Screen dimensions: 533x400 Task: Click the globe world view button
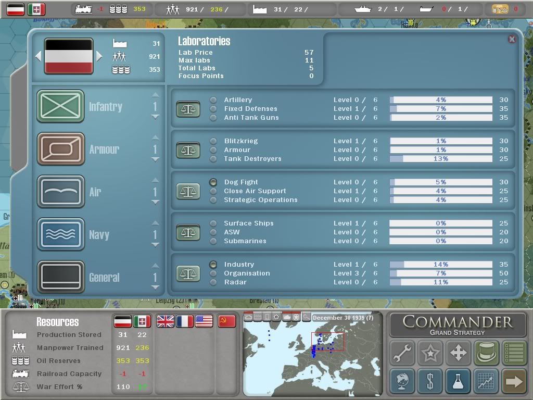pos(402,381)
